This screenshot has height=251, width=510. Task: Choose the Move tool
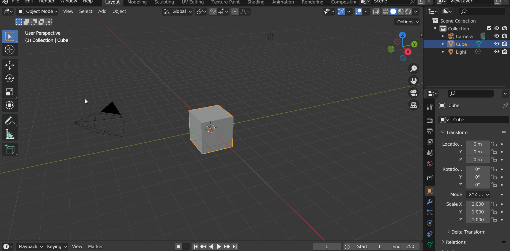point(10,65)
